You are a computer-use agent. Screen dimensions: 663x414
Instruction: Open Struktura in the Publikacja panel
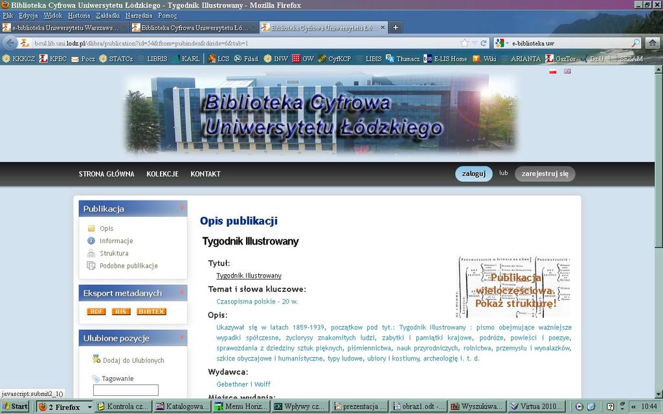pyautogui.click(x=114, y=253)
